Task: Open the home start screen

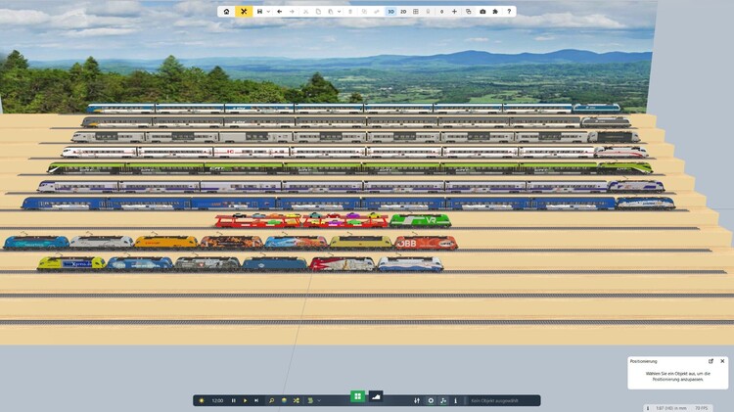Action: [227, 11]
